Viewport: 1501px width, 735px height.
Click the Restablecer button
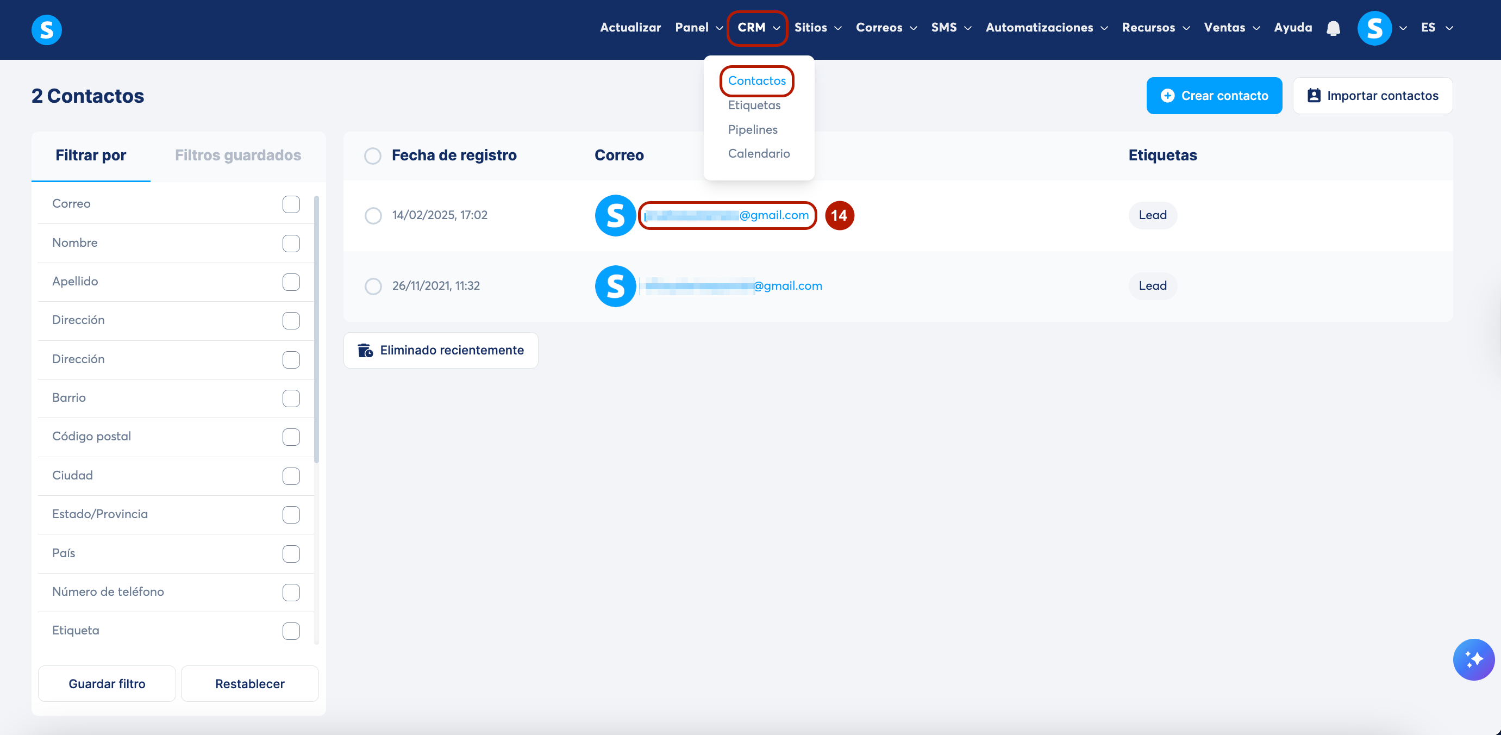click(249, 684)
